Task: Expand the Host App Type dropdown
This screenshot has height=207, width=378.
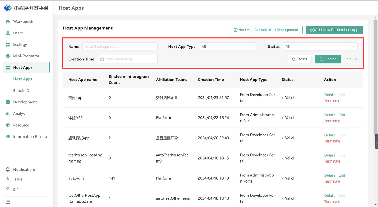Action: (x=228, y=47)
